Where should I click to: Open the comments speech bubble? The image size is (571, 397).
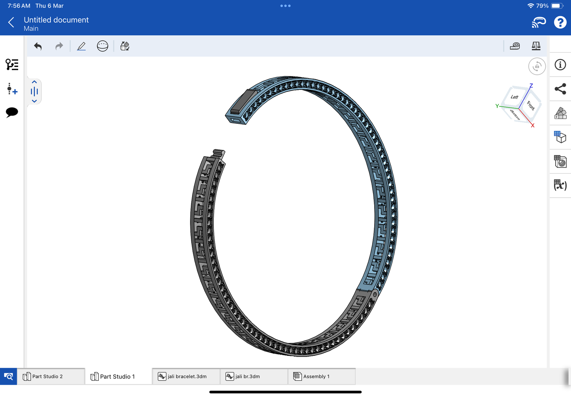[12, 112]
